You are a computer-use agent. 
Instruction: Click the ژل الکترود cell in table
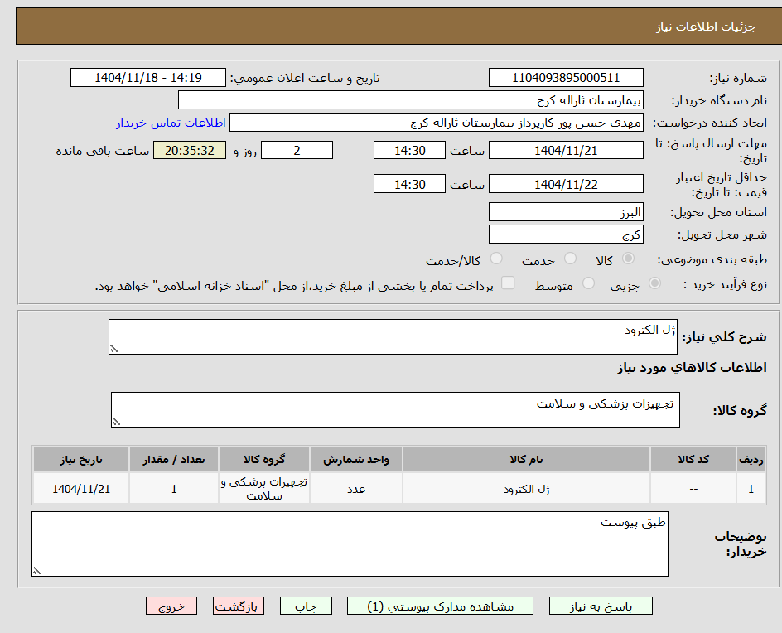coord(526,489)
